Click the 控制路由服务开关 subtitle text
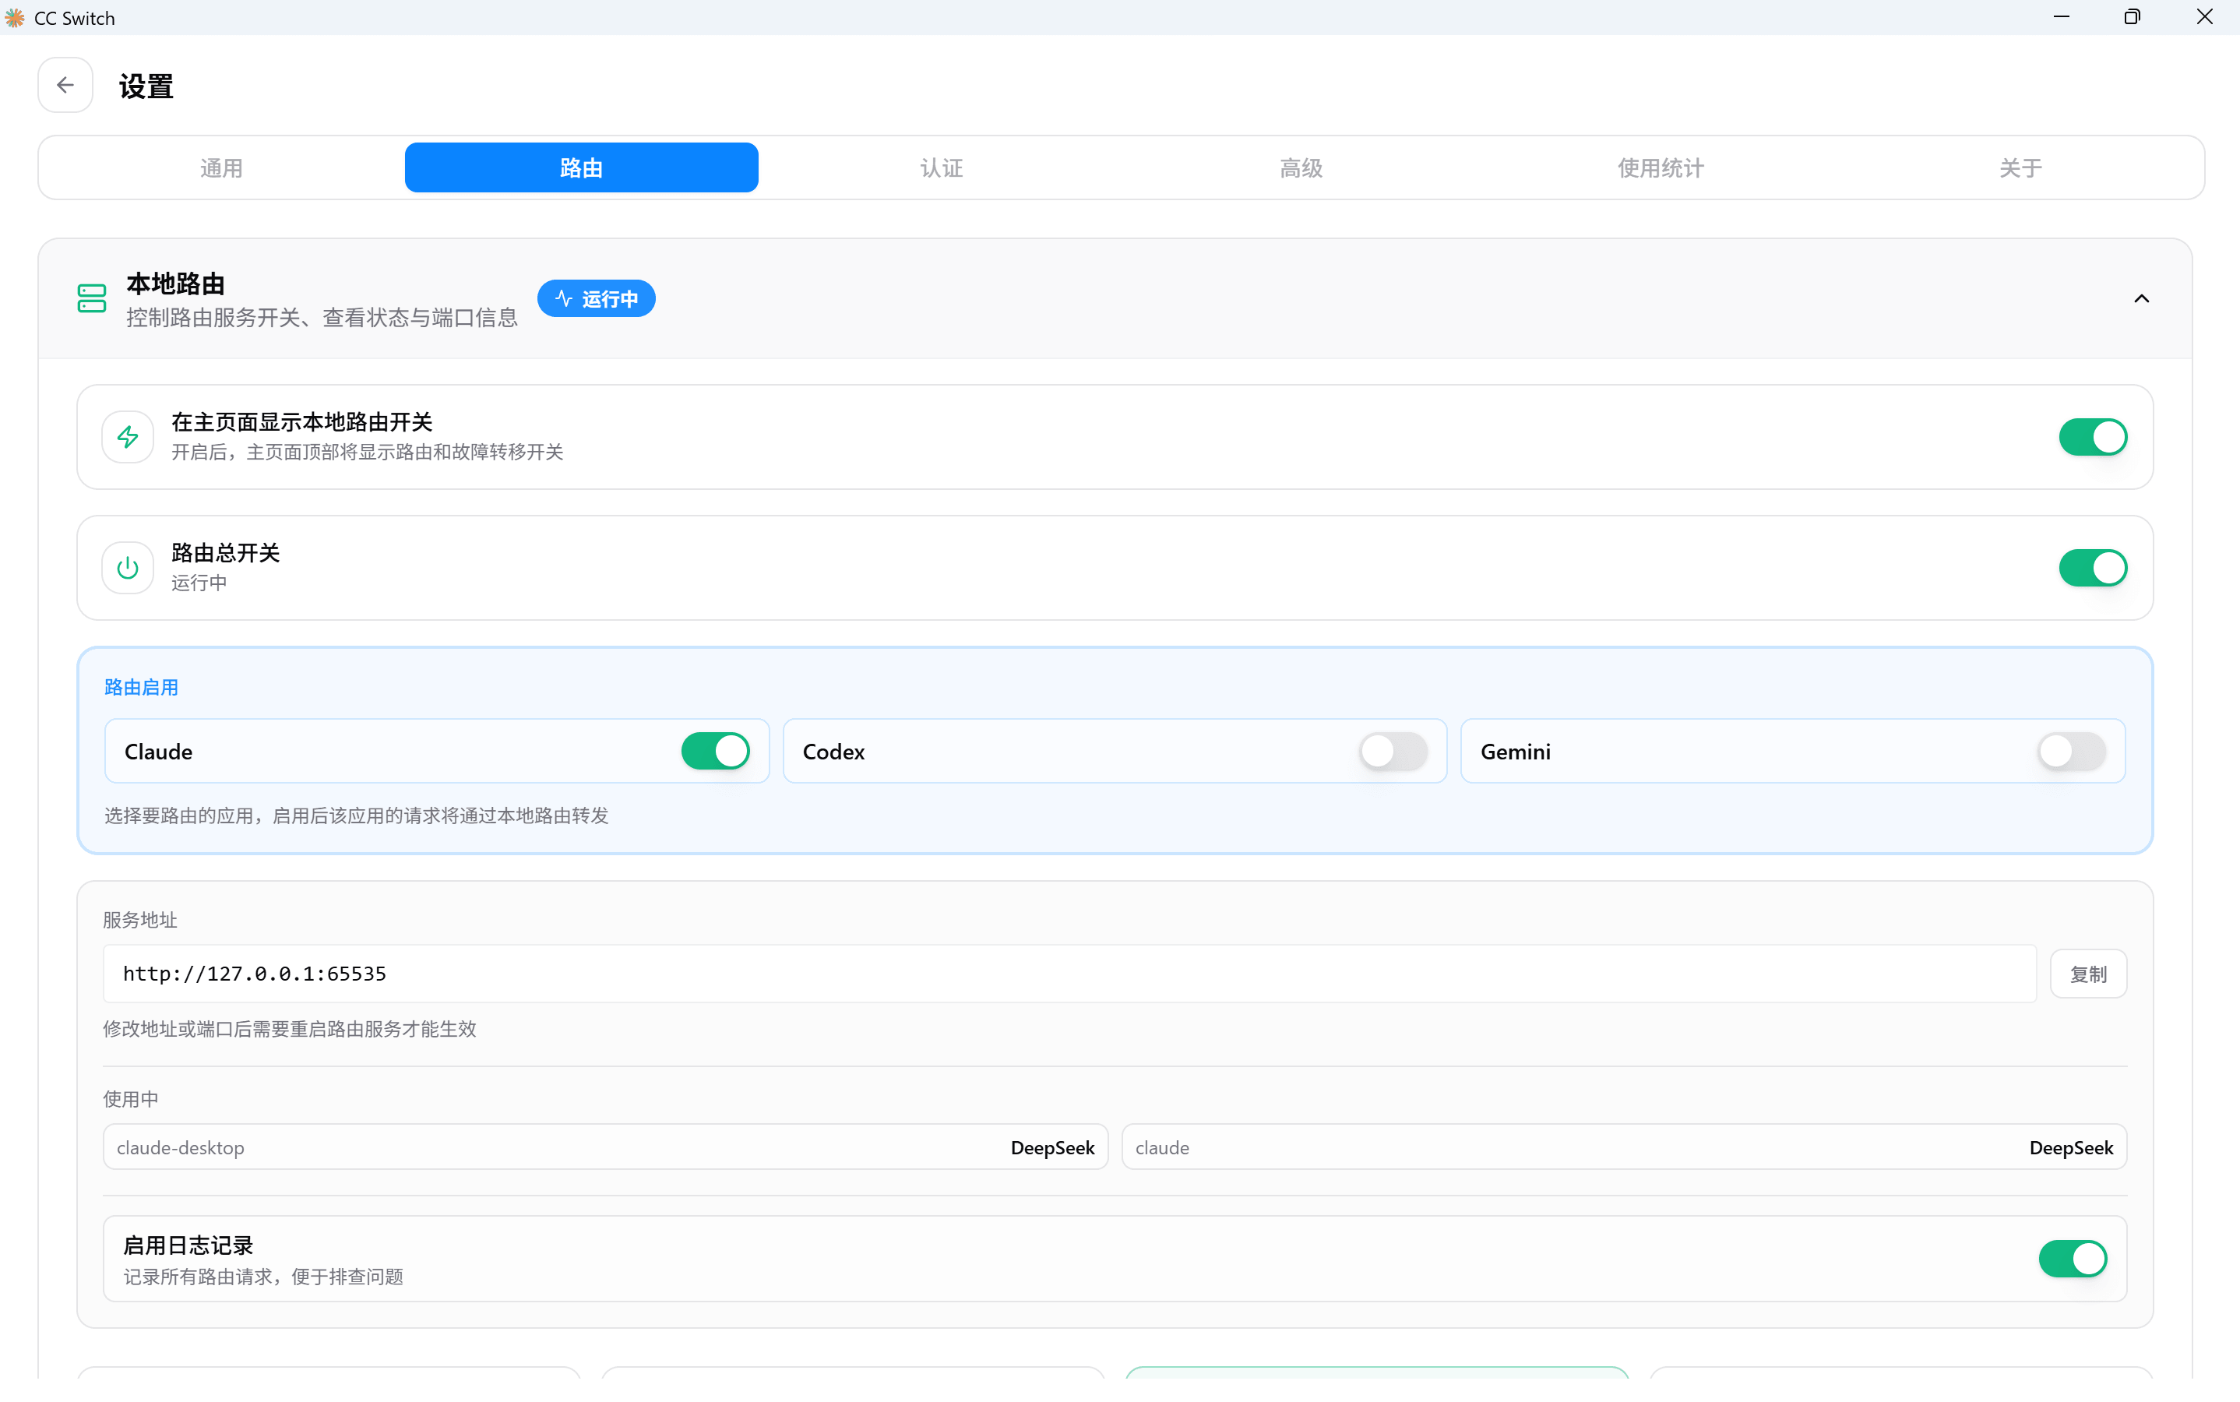This screenshot has height=1402, width=2240. [322, 318]
